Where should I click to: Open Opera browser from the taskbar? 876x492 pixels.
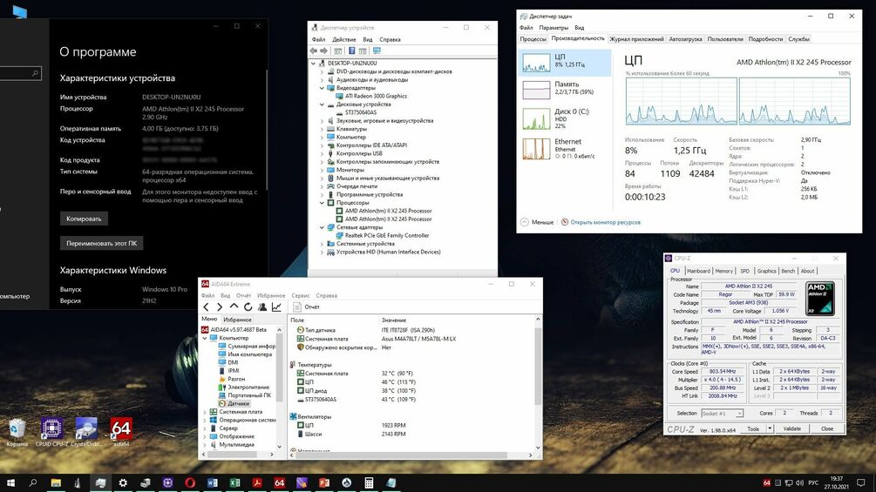tap(190, 483)
